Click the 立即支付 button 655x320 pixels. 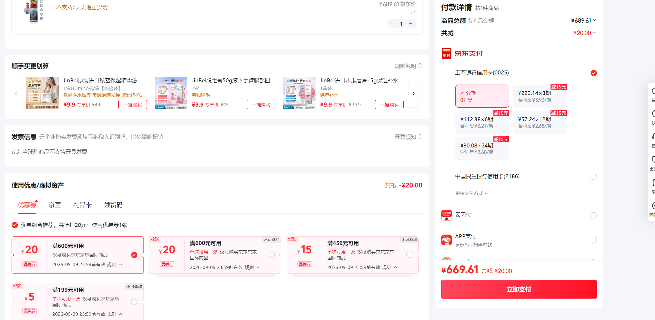point(519,289)
